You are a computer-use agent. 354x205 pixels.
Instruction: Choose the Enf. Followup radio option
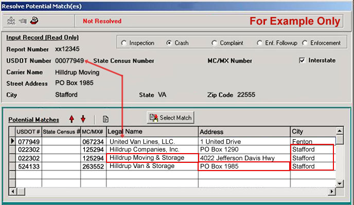click(260, 43)
